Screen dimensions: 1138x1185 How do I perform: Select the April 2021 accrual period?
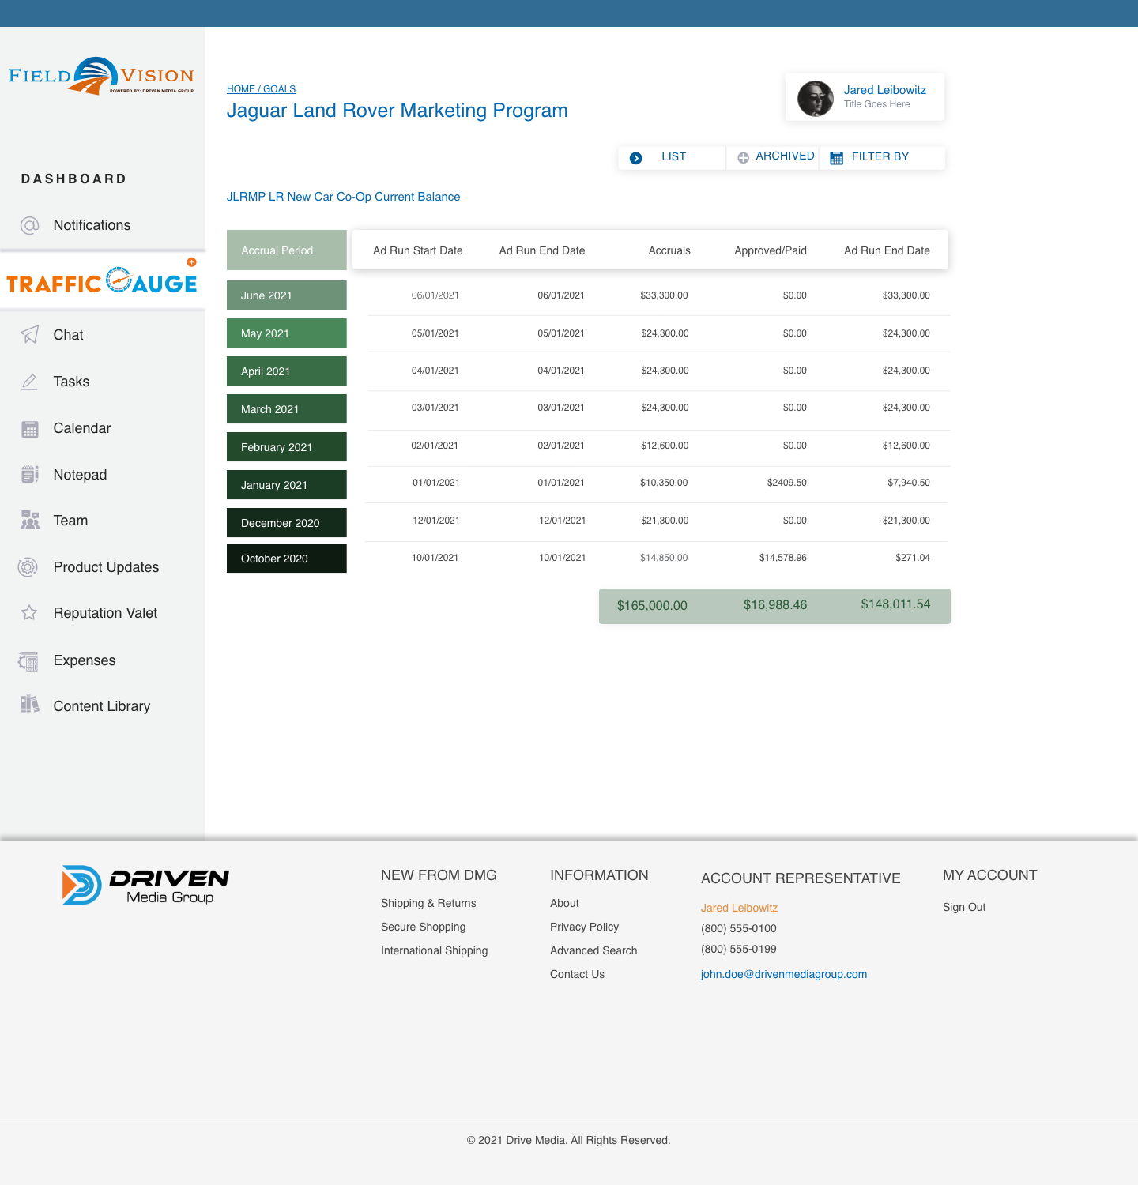pos(287,371)
